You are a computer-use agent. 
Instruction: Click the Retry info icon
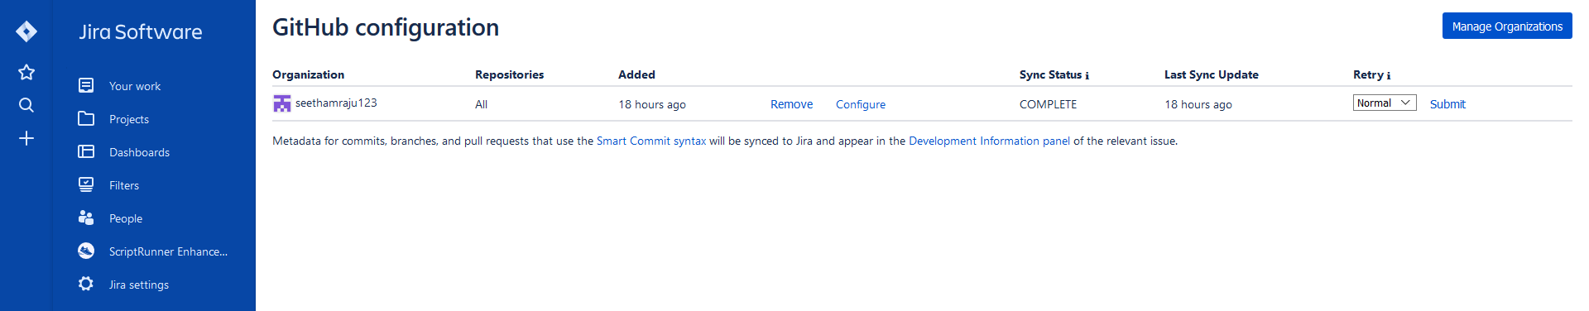[1389, 75]
